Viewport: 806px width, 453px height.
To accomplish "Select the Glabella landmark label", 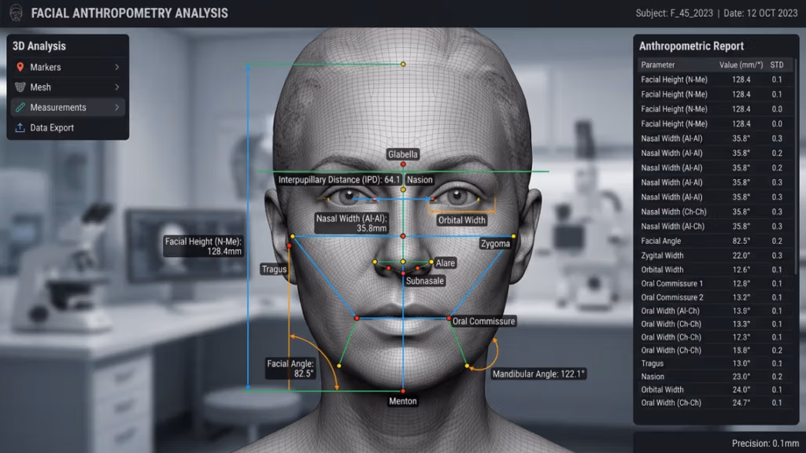I will 403,154.
